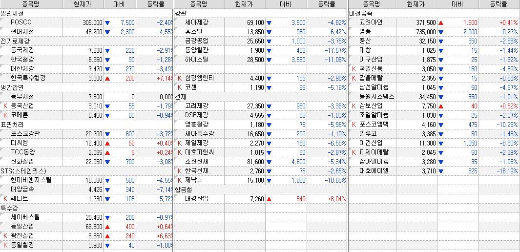Click the K marker beside 삼강엠앤티

pos(180,78)
